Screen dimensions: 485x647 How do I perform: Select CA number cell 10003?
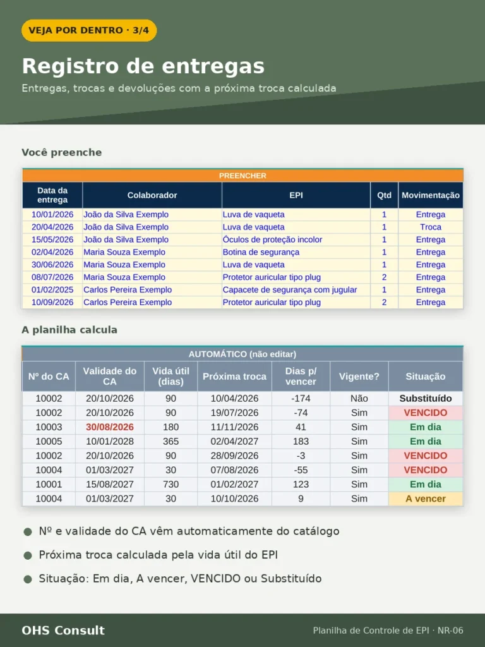coord(49,427)
